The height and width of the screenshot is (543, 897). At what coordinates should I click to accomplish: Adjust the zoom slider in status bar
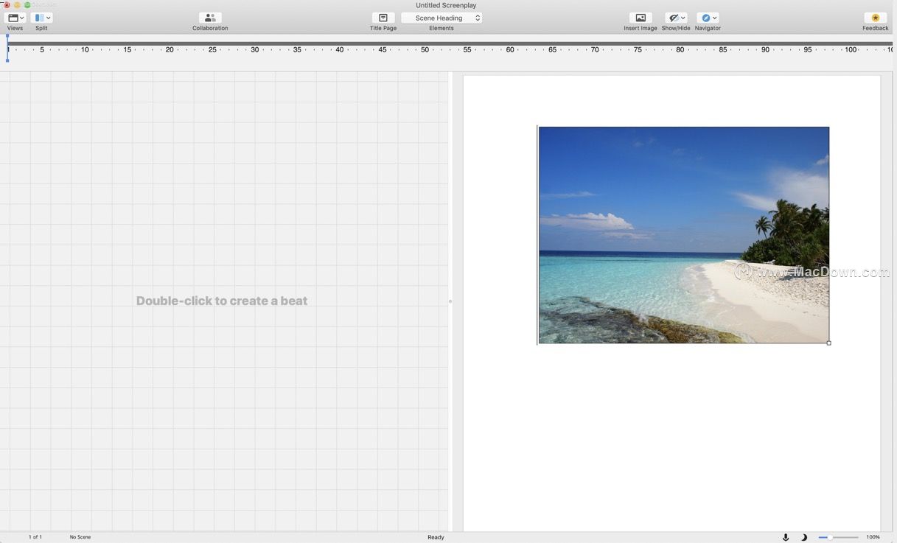pyautogui.click(x=838, y=537)
